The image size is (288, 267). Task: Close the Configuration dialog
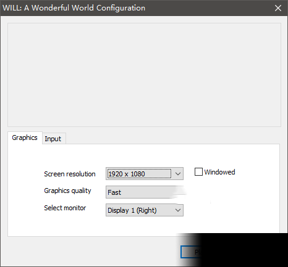[278, 8]
